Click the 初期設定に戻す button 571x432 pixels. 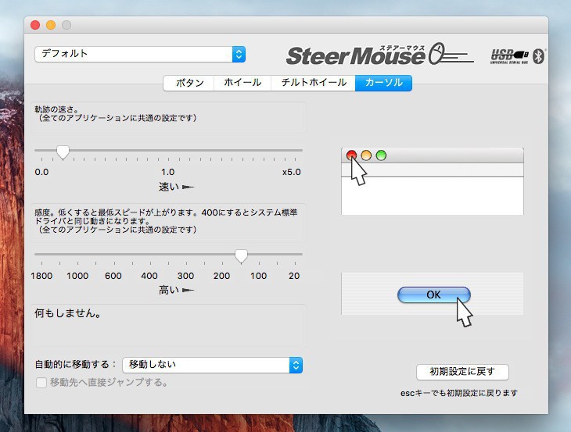coord(462,372)
